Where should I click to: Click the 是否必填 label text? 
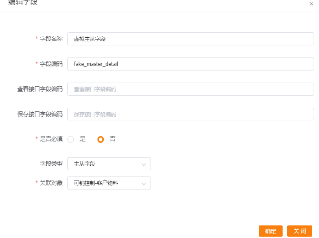click(x=51, y=139)
